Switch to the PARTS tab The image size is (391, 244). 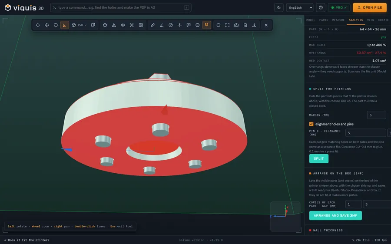(x=324, y=20)
